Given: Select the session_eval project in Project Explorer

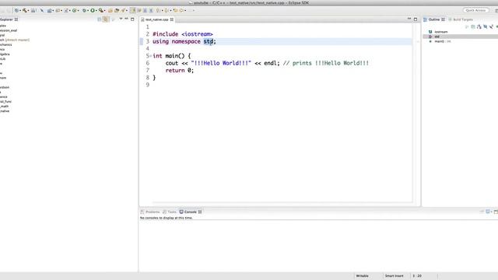Looking at the screenshot, I should pyautogui.click(x=9, y=30).
